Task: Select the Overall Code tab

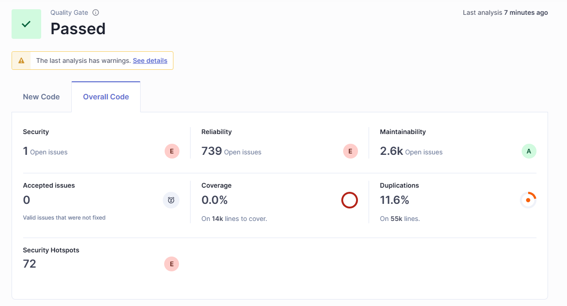Action: 106,97
